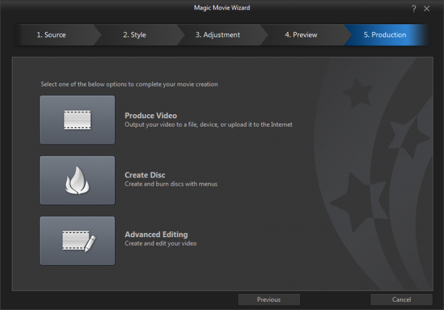Viewport: 444px width, 310px height.
Task: Click the Advanced Editing pencil filmstrip icon
Action: click(77, 241)
